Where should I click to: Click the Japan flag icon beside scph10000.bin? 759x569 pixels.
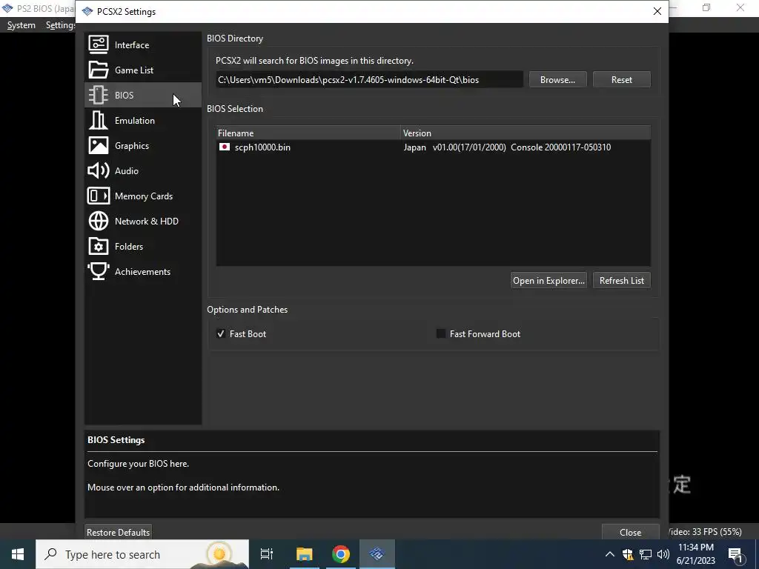pyautogui.click(x=224, y=147)
